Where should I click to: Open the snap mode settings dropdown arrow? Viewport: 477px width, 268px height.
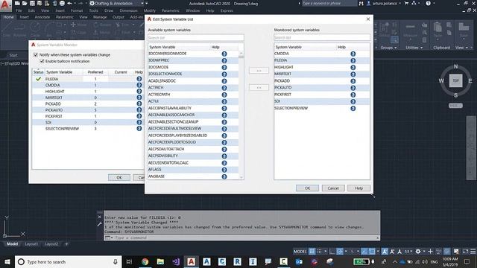325,252
